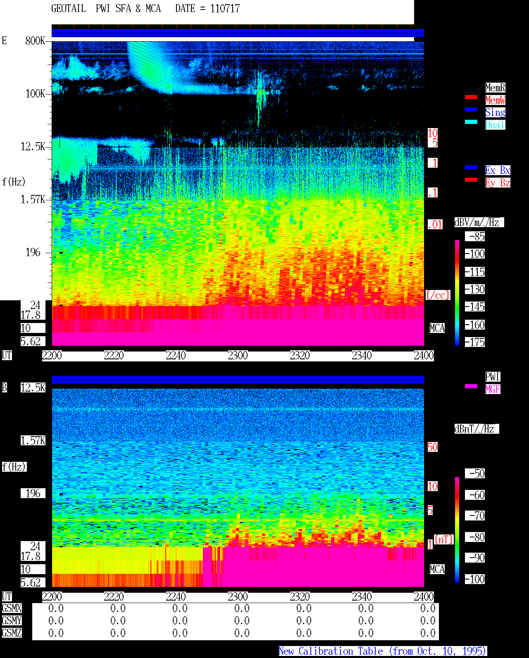Click the -80 magnetic color scale value
529x658 pixels.
point(475,537)
